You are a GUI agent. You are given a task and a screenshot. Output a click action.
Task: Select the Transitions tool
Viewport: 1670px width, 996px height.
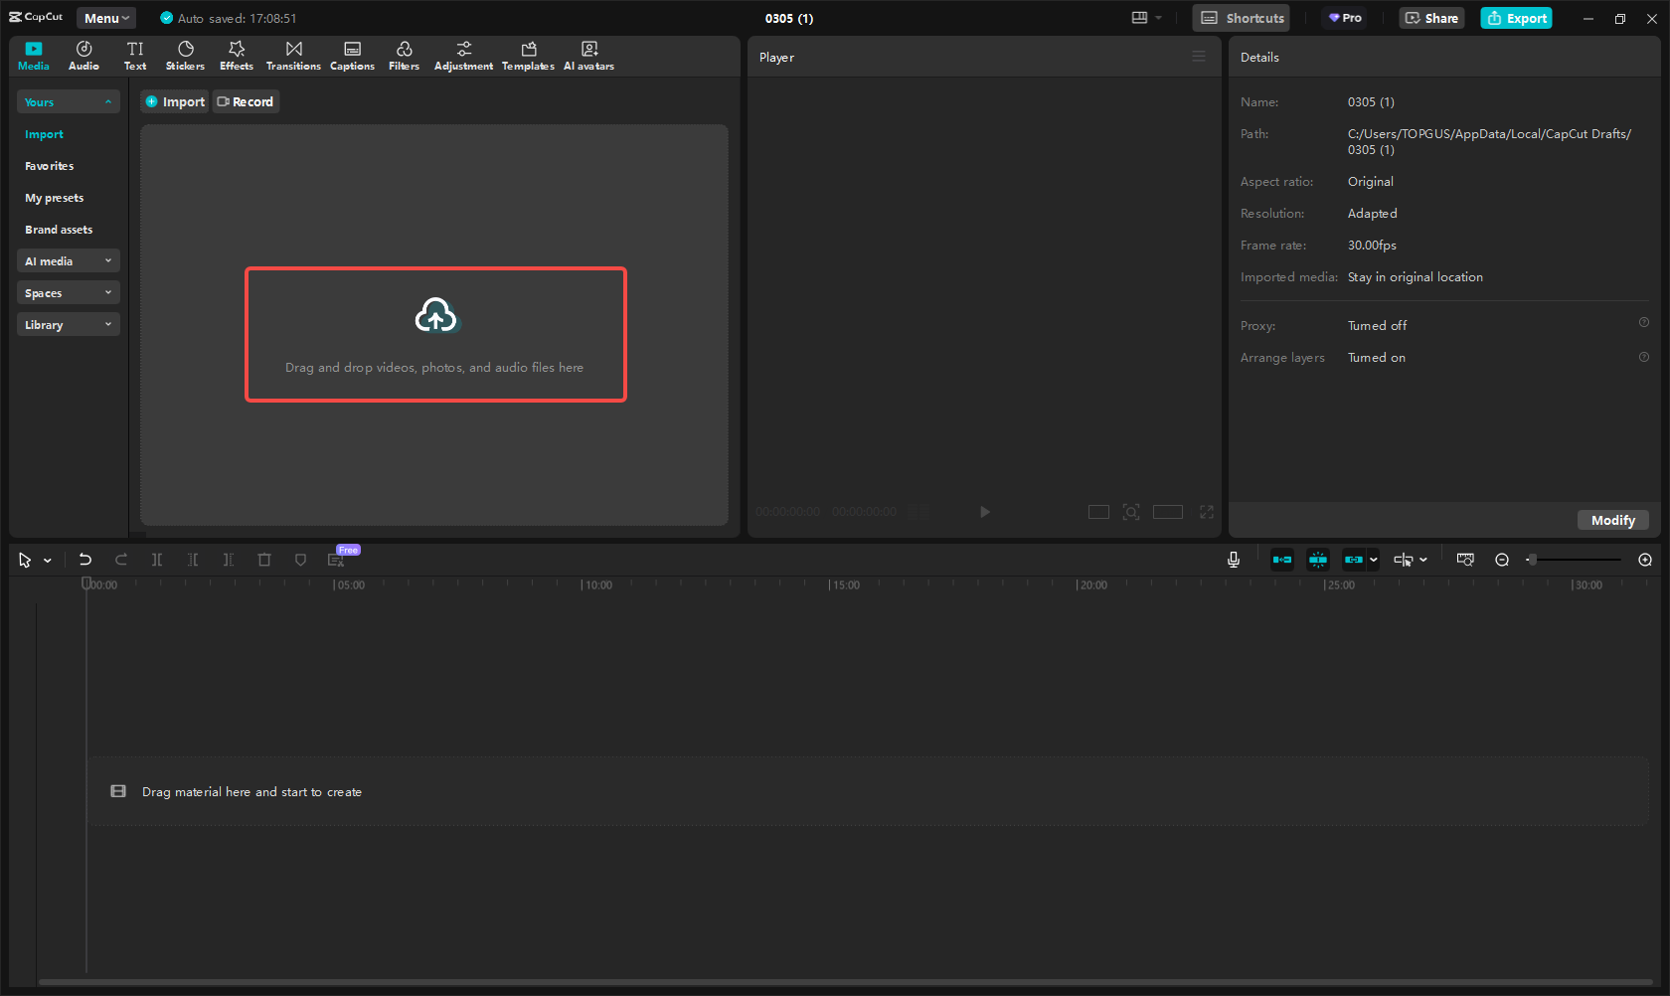click(293, 55)
